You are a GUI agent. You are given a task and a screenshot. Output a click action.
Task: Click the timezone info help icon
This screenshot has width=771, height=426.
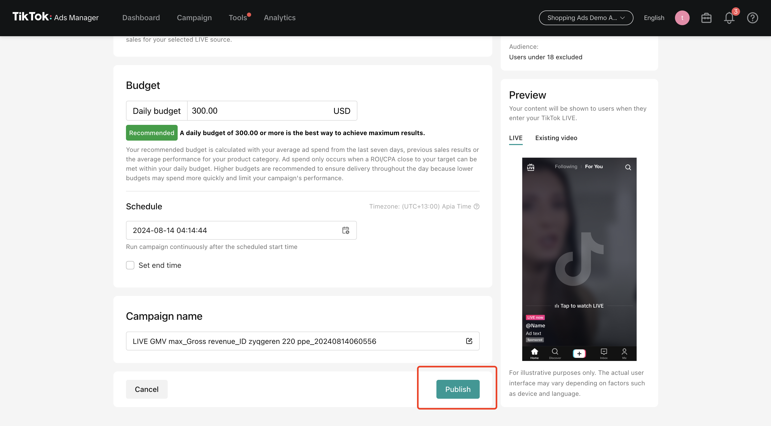(477, 206)
